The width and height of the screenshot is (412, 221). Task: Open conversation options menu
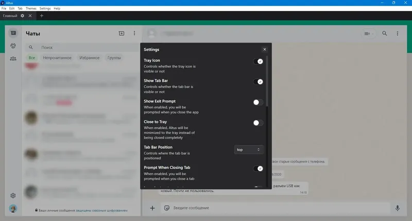398,33
